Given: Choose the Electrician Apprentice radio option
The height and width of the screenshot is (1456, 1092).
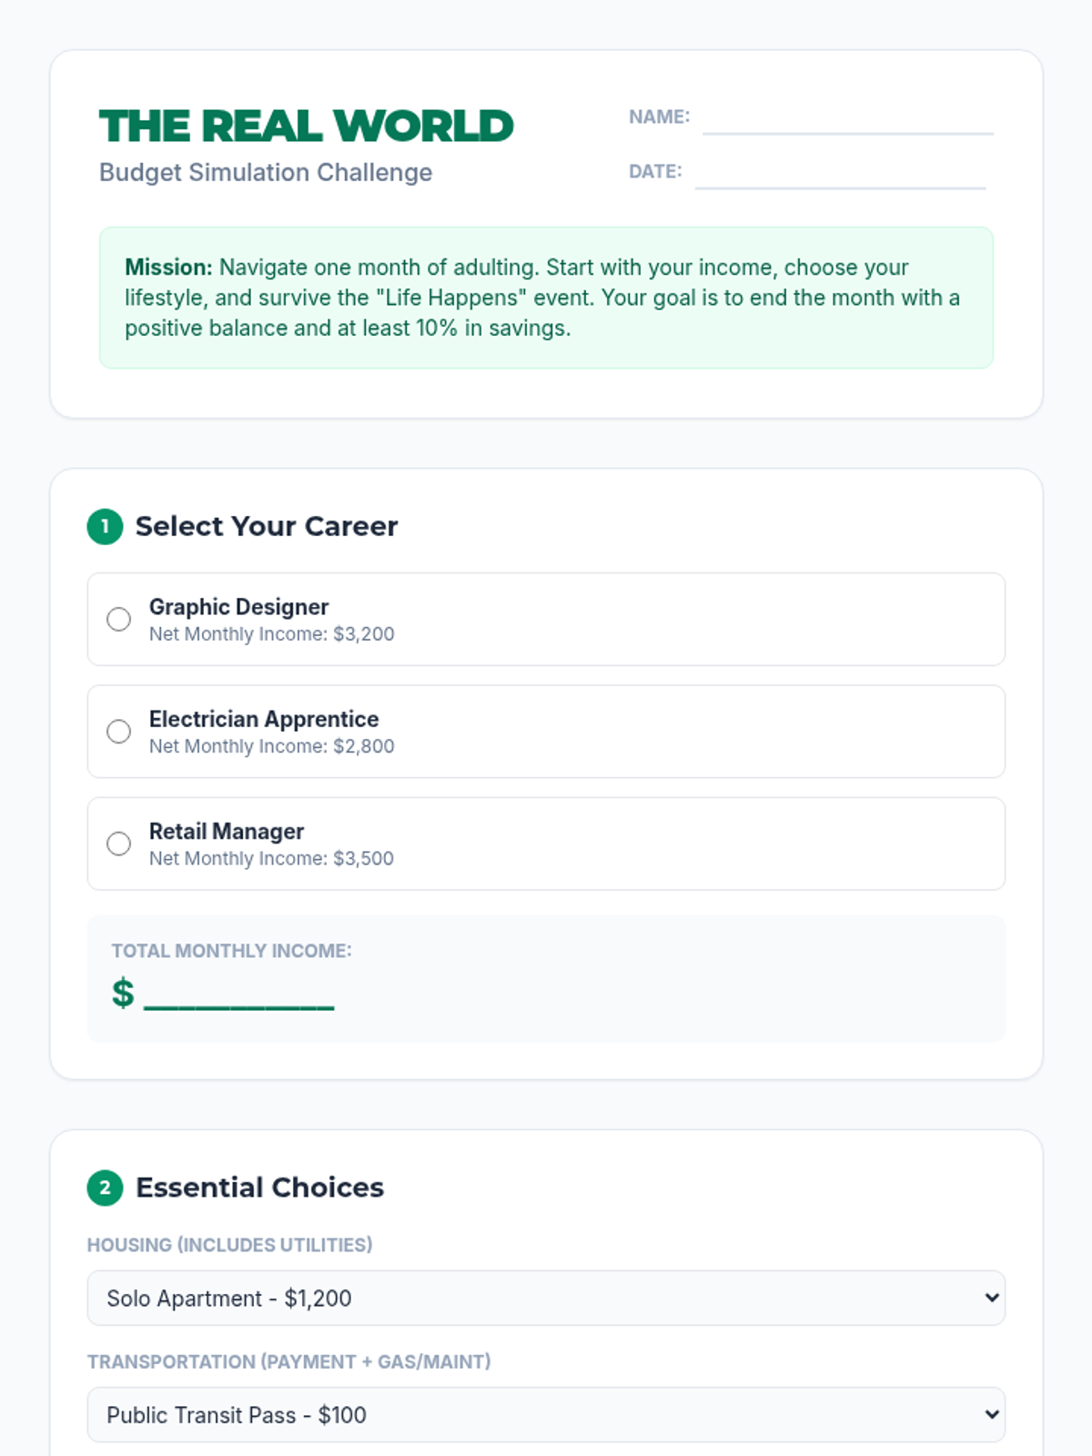Looking at the screenshot, I should click(x=118, y=732).
